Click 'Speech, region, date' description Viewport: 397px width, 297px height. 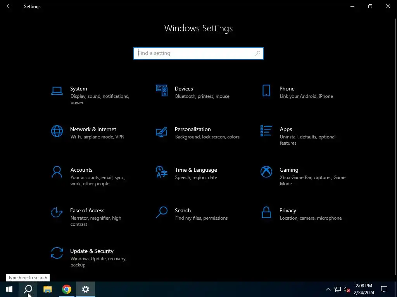196,178
